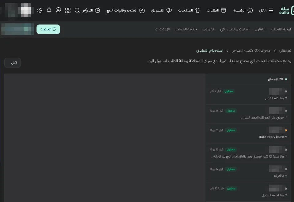Open conversation ما اعرفه

point(248,172)
